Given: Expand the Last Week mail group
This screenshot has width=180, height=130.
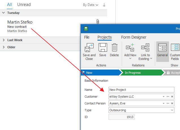Looking at the screenshot, I should [4, 40].
